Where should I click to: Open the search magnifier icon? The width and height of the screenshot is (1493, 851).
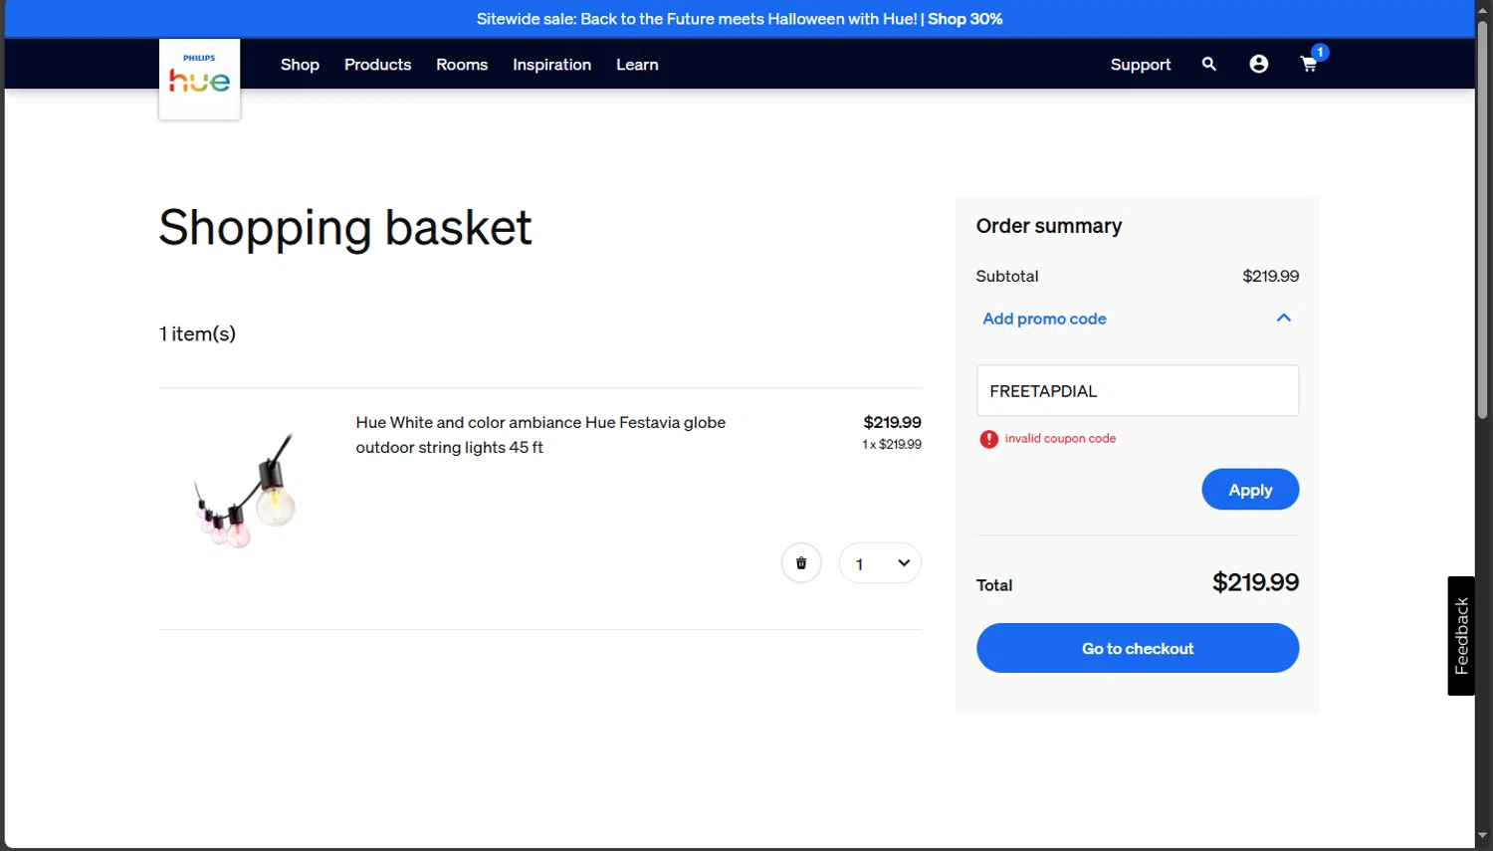coord(1209,64)
